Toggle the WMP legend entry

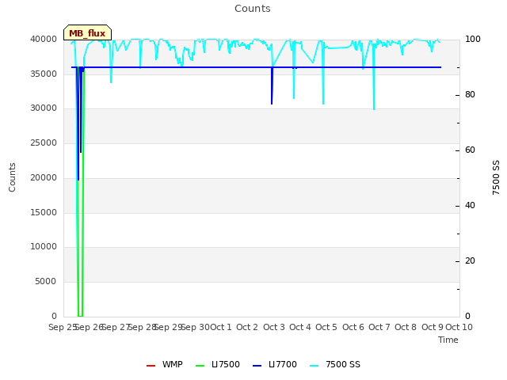point(165,364)
